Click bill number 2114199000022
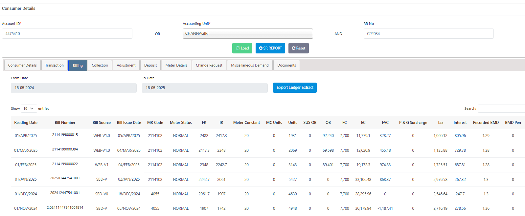Screen dimensions: 525x216 [x=65, y=164]
